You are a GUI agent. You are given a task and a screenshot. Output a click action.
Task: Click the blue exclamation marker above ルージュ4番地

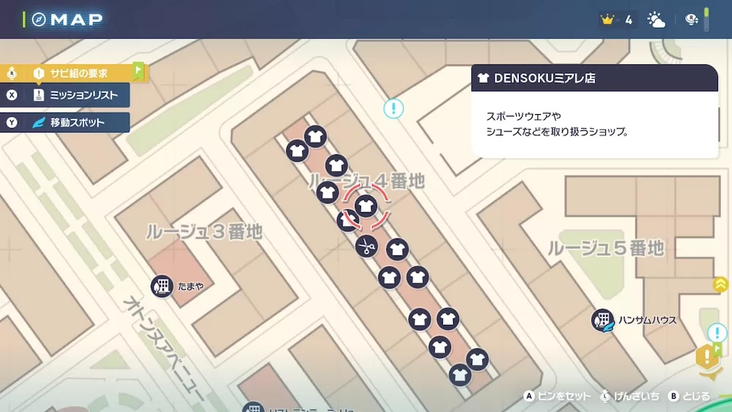(394, 109)
